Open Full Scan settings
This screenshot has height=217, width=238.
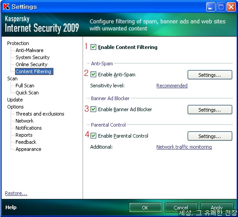(x=25, y=86)
